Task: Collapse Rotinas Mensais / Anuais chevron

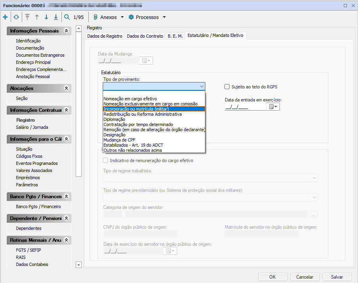Action: point(67,240)
